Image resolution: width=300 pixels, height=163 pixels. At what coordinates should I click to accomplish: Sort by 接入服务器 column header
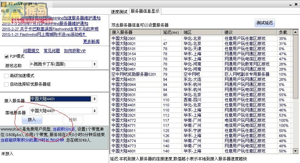click(x=136, y=32)
